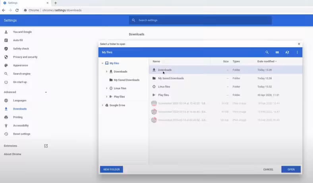Viewport: 313px width, 183px height.
Task: Expand Linux files tree node
Action: (106, 88)
